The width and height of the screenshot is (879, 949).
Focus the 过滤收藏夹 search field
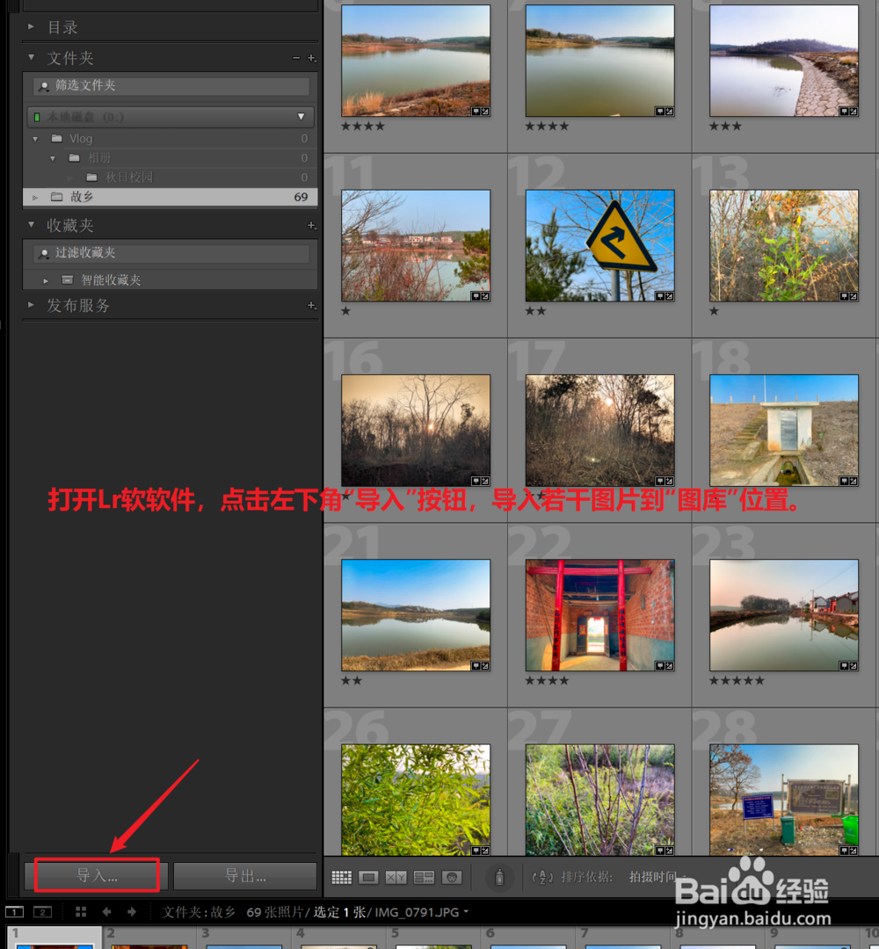coord(171,253)
